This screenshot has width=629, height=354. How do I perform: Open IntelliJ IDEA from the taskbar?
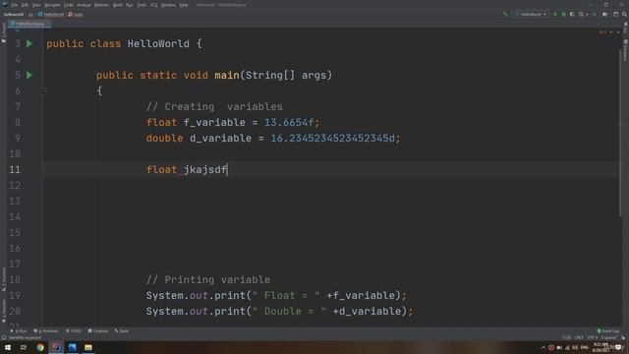pos(56,347)
